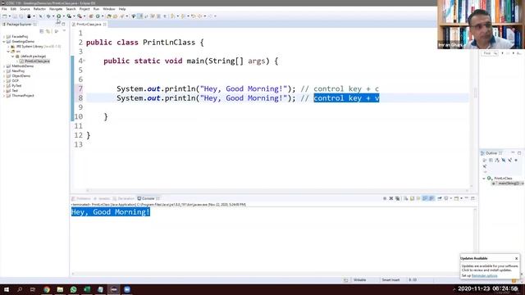Select the PrintLnClass.java editor tab
This screenshot has height=295, width=525.
point(89,24)
